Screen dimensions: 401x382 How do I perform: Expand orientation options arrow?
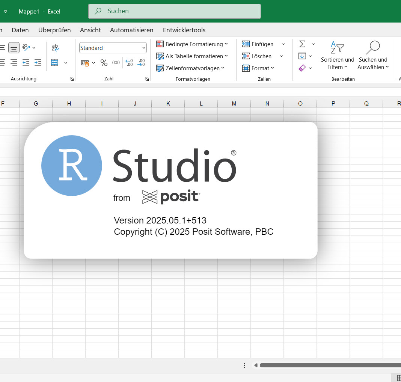tap(34, 48)
